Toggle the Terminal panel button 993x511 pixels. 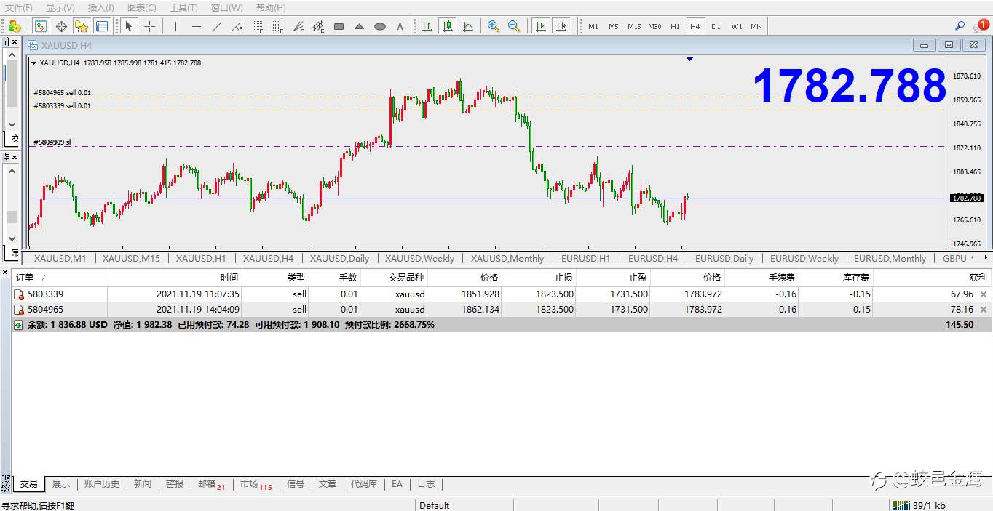[102, 26]
